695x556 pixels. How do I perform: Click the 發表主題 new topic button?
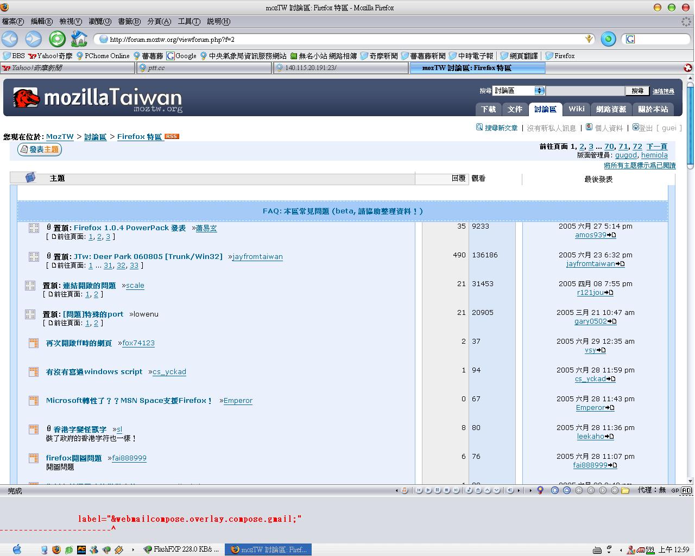(x=40, y=149)
